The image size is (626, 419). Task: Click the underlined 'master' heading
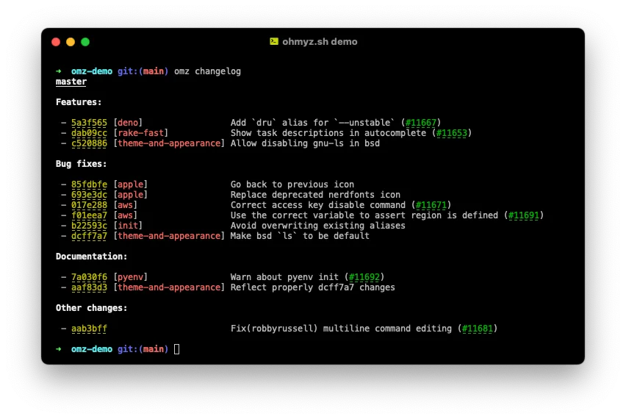tap(71, 82)
